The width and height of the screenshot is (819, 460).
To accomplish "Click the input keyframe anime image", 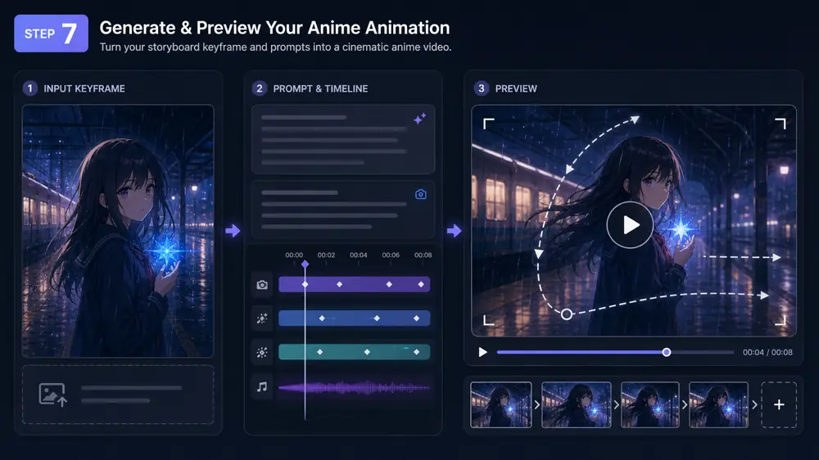I will [x=118, y=231].
